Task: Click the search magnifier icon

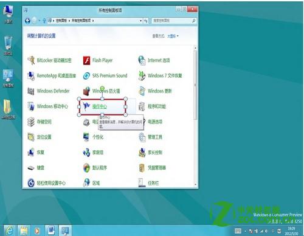Action: (193, 21)
